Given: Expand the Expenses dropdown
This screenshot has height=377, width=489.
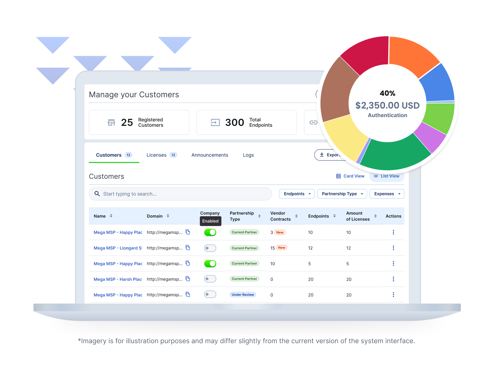Looking at the screenshot, I should 386,194.
